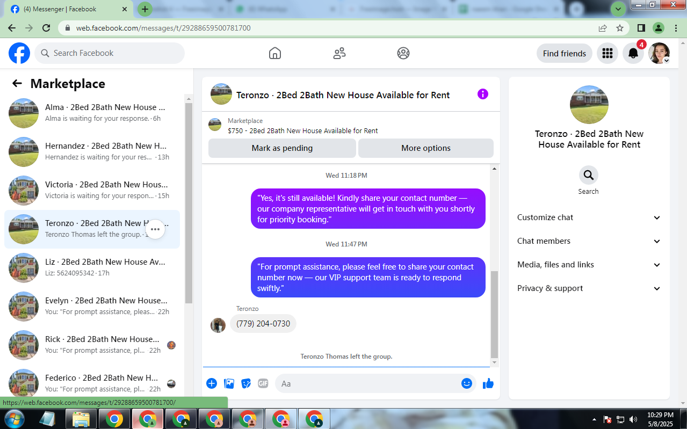Expand Media, files and links section
The image size is (687, 429).
coord(589,265)
